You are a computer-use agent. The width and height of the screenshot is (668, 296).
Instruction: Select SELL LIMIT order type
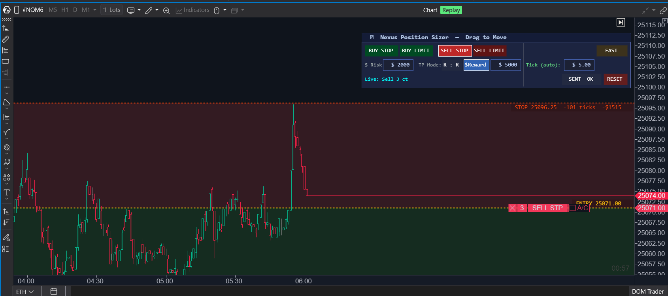(x=489, y=51)
